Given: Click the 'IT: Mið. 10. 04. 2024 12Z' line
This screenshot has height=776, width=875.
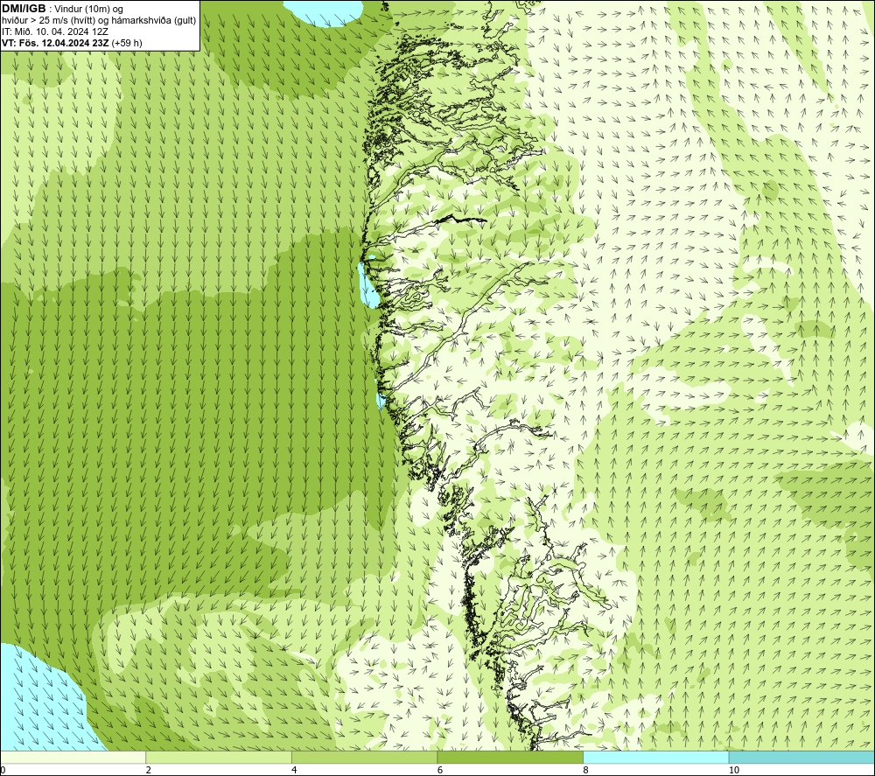Looking at the screenshot, I should pos(54,31).
